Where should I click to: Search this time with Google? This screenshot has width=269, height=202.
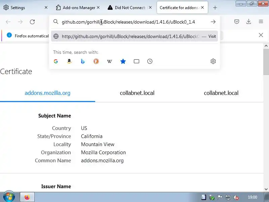(x=56, y=61)
